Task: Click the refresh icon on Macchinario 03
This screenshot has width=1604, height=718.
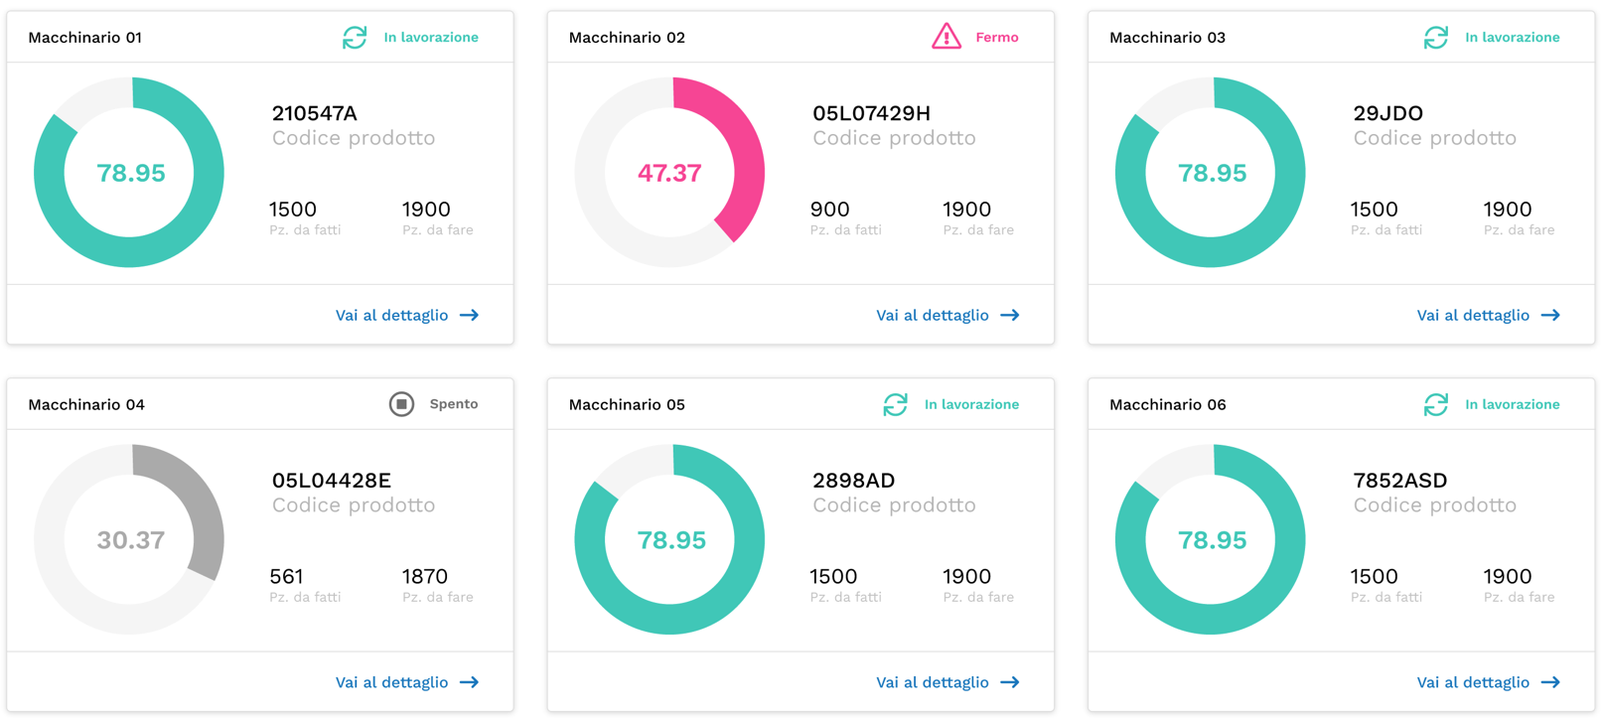Action: (1436, 38)
